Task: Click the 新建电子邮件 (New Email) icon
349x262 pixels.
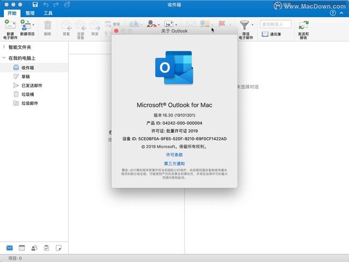Action: click(x=10, y=25)
